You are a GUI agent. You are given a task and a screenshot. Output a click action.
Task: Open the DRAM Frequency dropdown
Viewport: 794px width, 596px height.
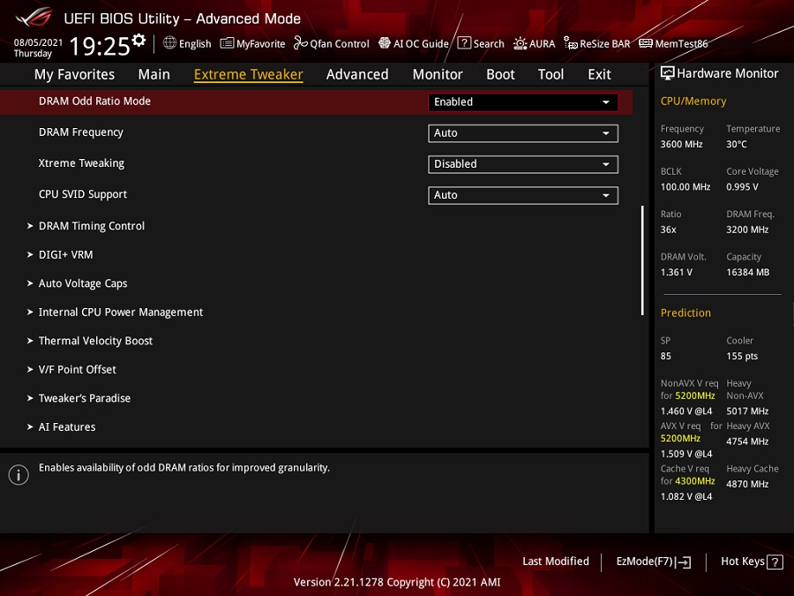tap(523, 133)
